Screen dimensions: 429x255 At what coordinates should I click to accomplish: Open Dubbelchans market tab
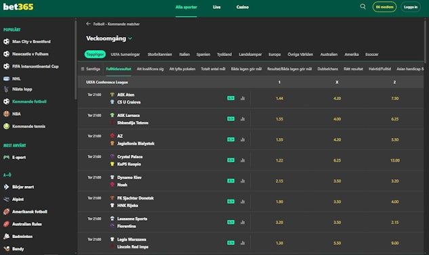point(327,69)
